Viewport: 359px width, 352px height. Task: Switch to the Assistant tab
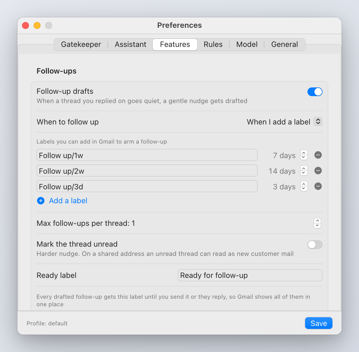[x=131, y=44]
